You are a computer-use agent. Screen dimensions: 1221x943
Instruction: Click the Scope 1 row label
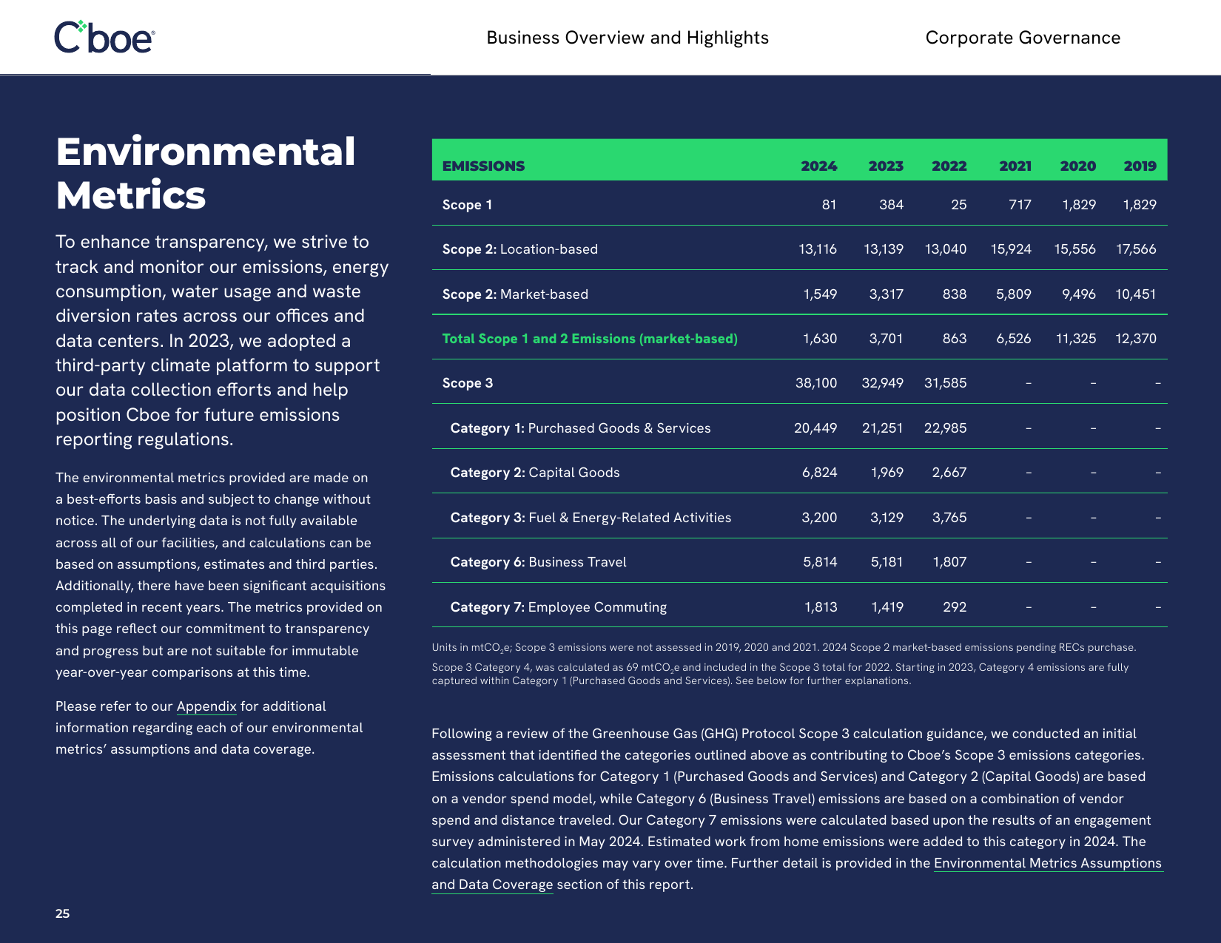(467, 205)
